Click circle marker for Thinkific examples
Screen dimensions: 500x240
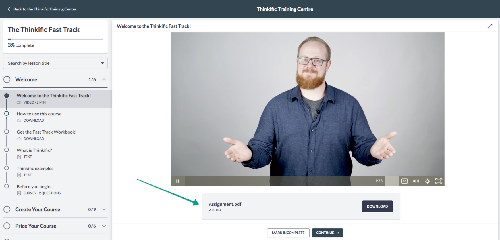click(x=7, y=168)
